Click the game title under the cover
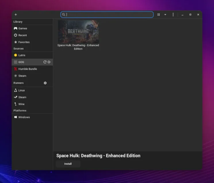Screen dimensions: 214x183 pyautogui.click(x=78, y=47)
